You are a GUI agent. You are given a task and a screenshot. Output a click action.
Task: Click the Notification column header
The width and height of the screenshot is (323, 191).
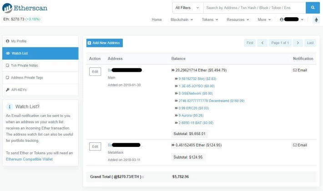tap(303, 59)
